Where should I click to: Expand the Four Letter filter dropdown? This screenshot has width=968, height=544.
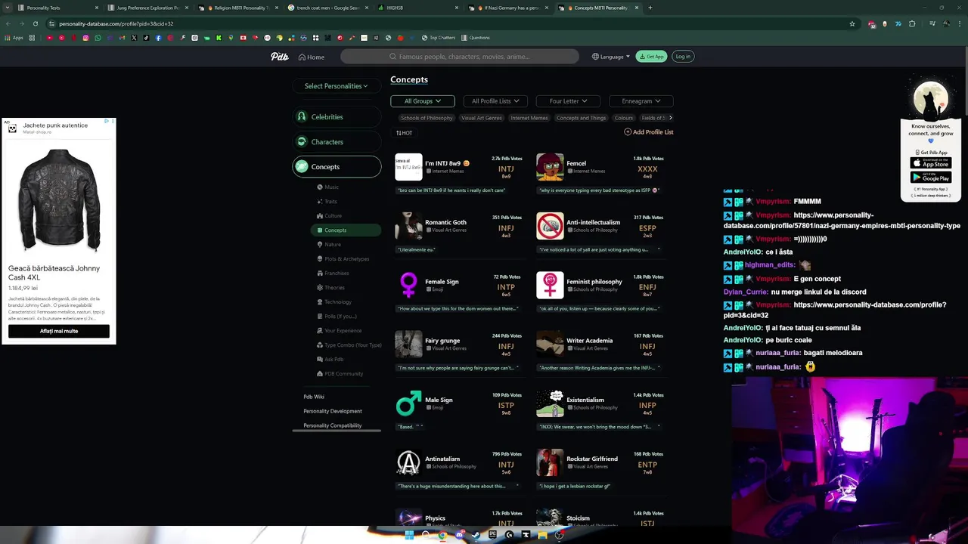click(x=568, y=101)
